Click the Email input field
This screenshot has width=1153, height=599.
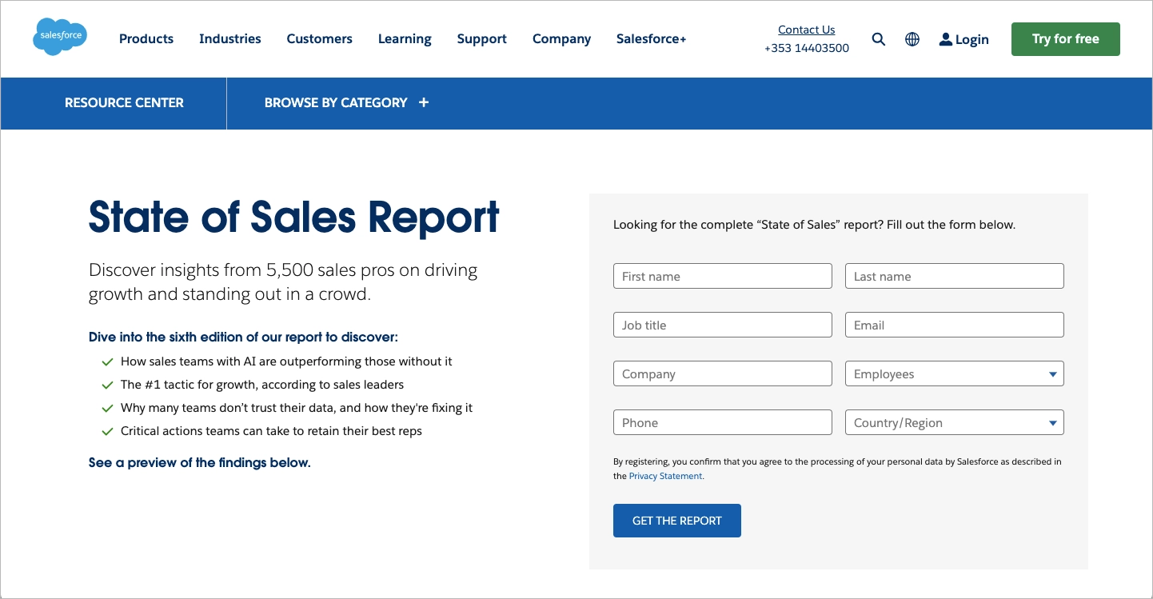954,325
